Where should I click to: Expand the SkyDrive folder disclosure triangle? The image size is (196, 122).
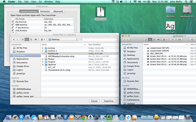pos(43,64)
